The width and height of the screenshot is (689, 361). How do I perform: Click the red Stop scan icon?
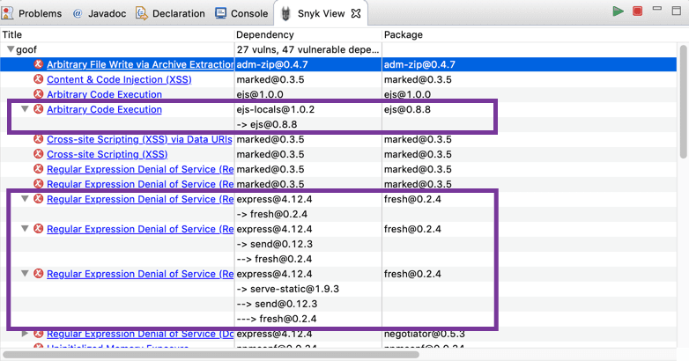[x=637, y=11]
